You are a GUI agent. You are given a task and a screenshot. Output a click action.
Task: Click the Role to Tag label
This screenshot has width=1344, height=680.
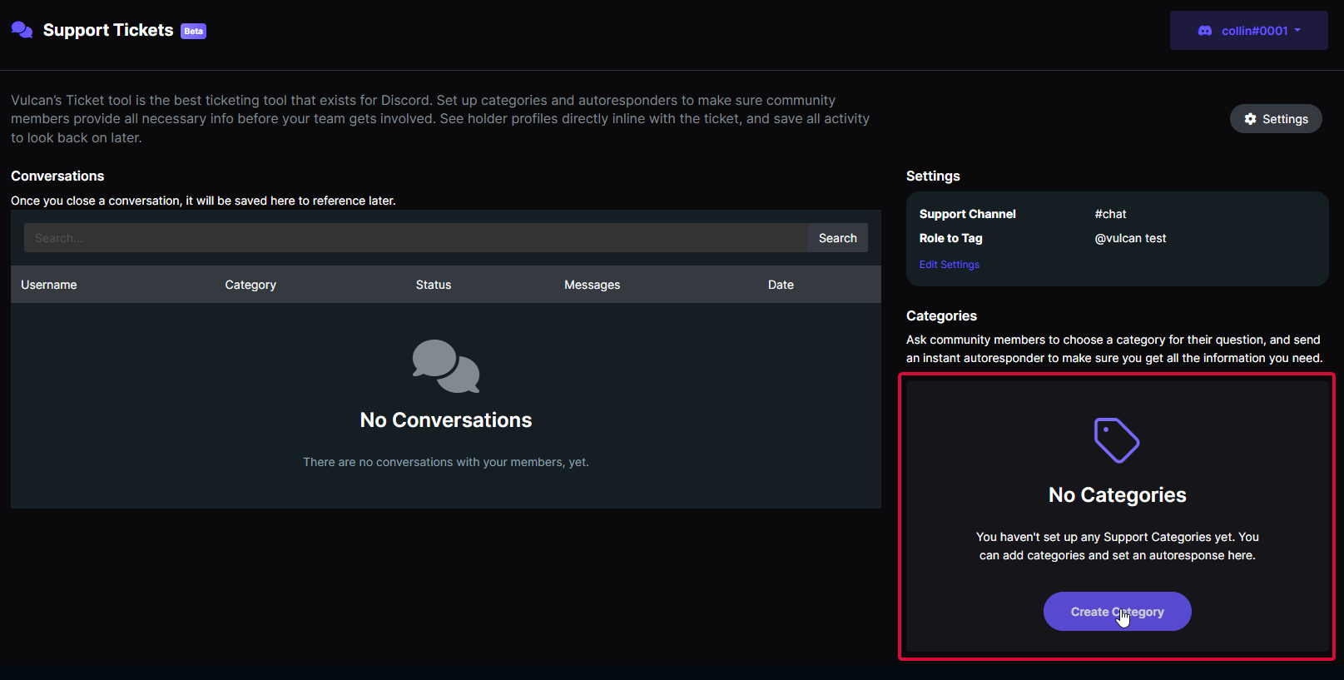click(x=951, y=238)
